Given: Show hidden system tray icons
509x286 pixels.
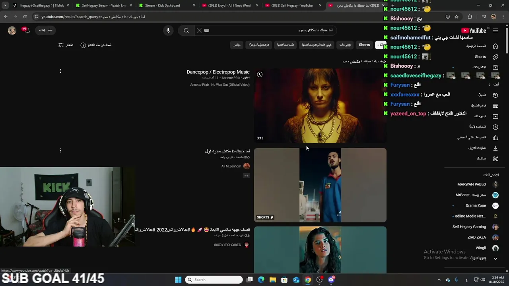Looking at the screenshot, I should click(x=439, y=280).
